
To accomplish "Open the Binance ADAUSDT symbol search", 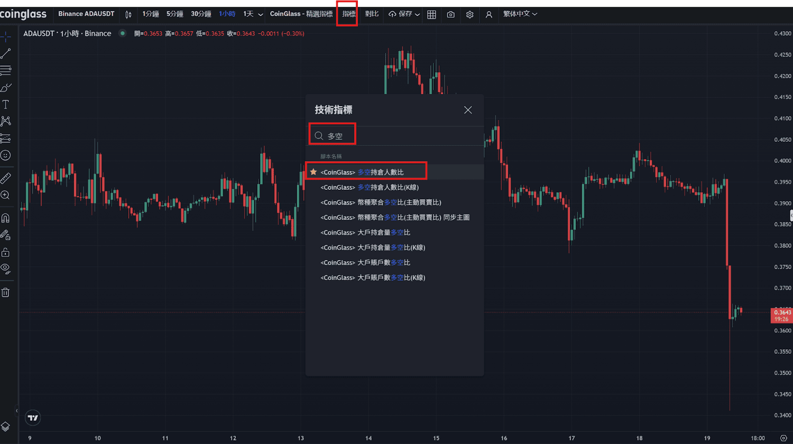I will coord(86,14).
